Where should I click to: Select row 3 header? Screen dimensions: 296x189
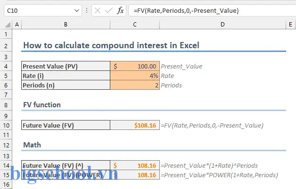point(6,57)
